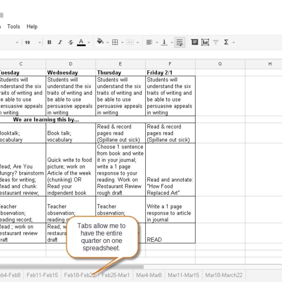
Task: Insert a chart using toolbar icon
Action: [205, 42]
